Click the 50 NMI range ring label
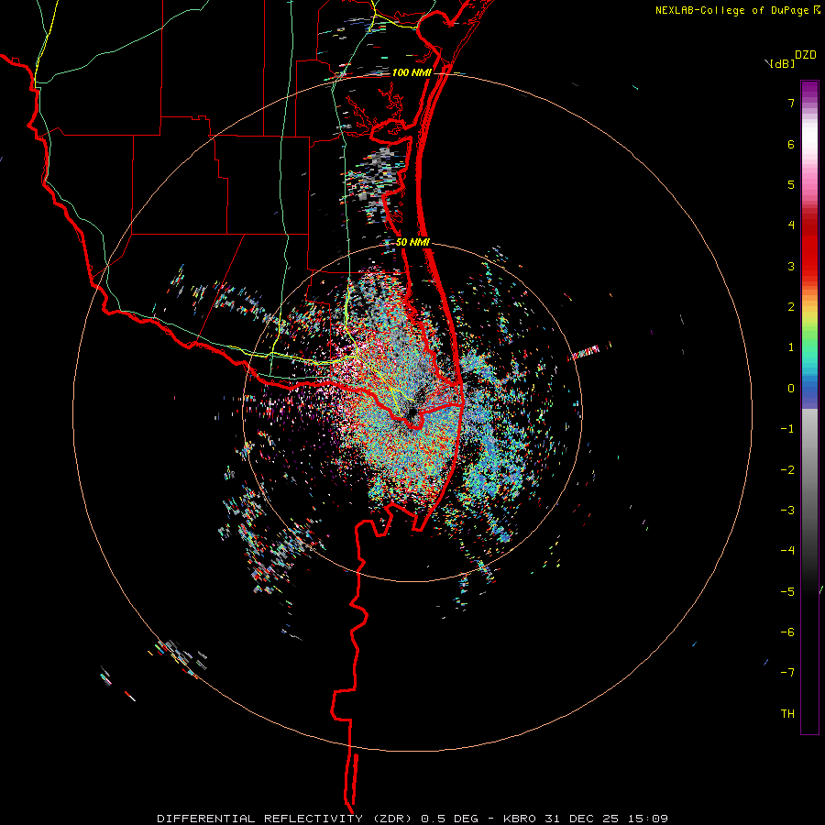The width and height of the screenshot is (825, 825). pos(412,242)
